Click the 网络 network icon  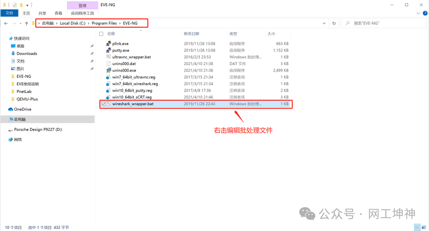(x=11, y=139)
